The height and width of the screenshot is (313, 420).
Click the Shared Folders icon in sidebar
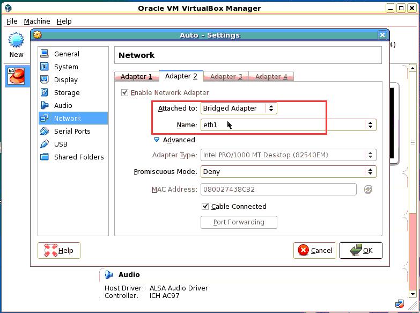tap(44, 157)
